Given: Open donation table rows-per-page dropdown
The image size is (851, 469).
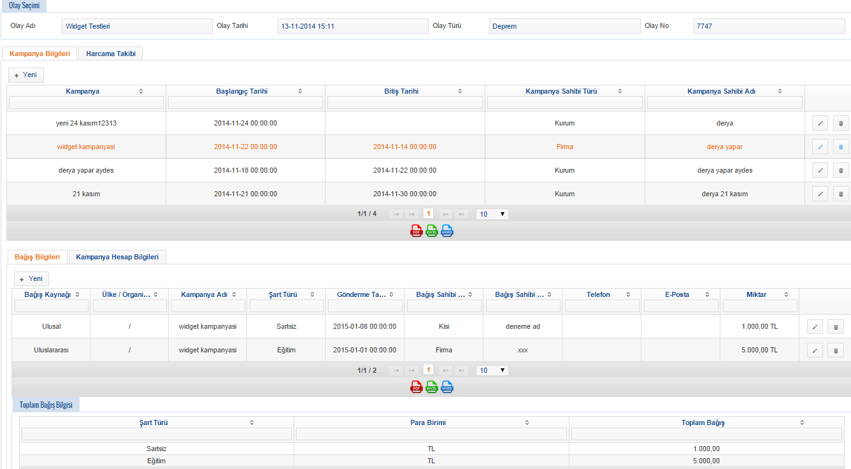Looking at the screenshot, I should tap(492, 370).
